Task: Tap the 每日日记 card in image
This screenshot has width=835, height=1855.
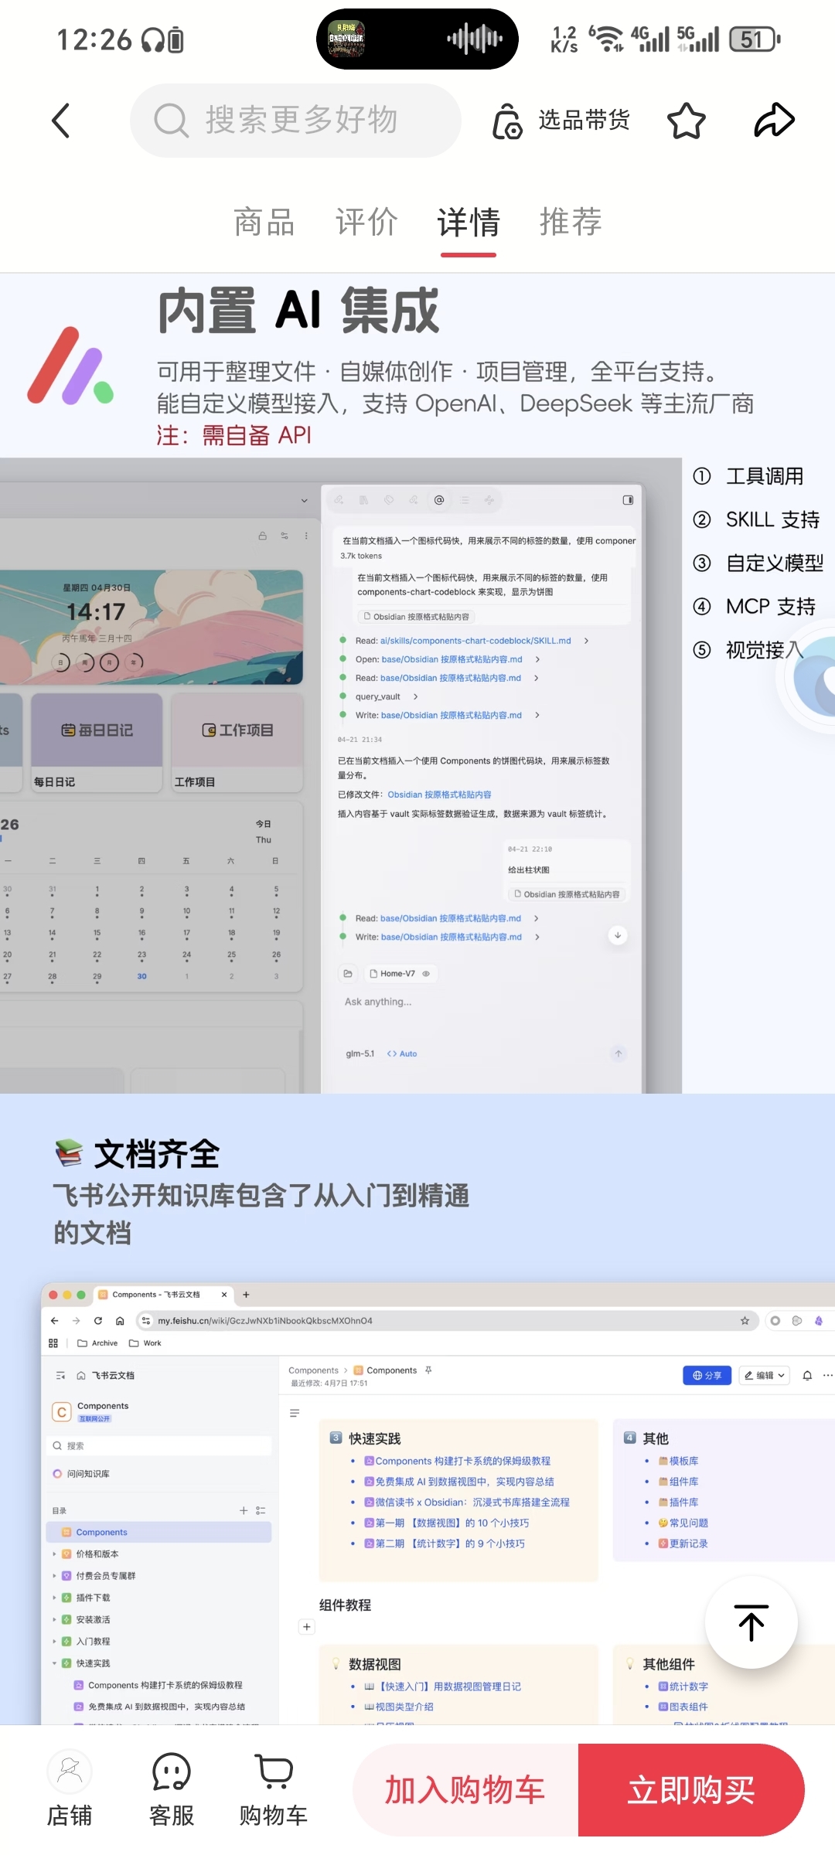Action: tap(97, 742)
